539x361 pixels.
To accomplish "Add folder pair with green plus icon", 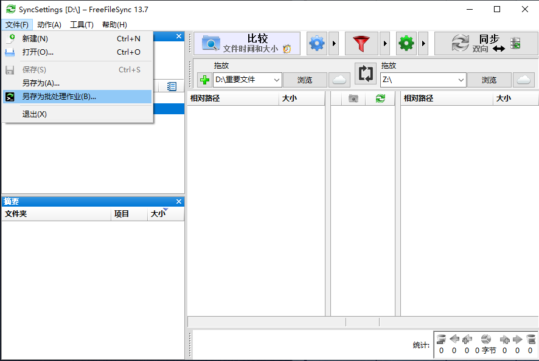I will 204,80.
